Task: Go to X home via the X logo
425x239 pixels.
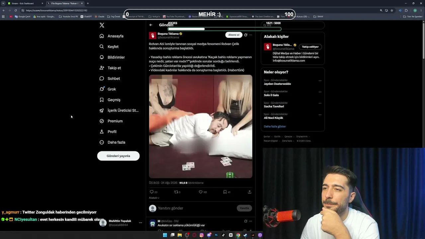Action: pos(102,25)
